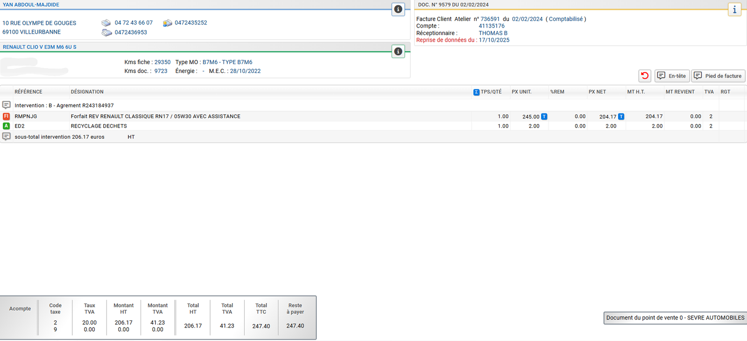This screenshot has width=747, height=341.
Task: Click the B7M6 - TYPE B7M6 link
Action: [x=227, y=62]
